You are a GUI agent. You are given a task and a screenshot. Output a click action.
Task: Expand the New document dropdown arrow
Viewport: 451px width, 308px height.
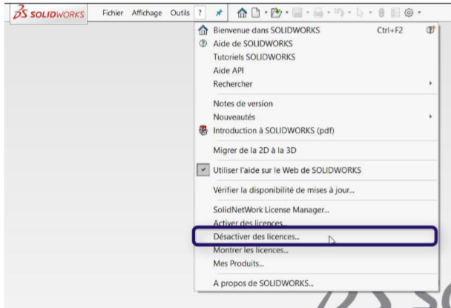click(266, 13)
